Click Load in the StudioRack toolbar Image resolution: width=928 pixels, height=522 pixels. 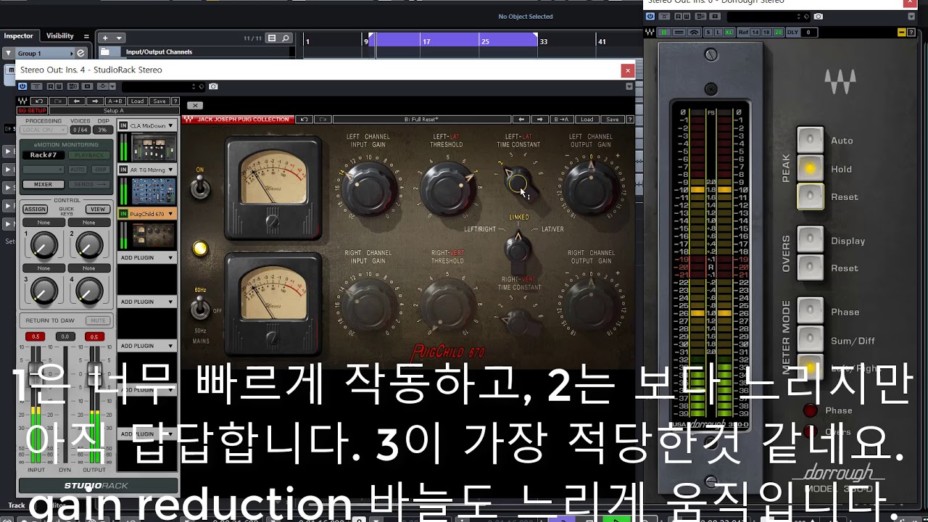click(137, 101)
